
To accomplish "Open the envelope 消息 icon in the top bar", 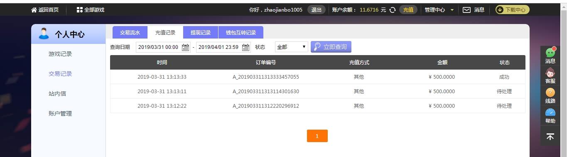I will [467, 10].
